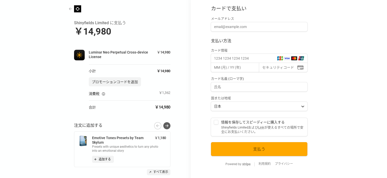Go to previous add-on suggestion arrow
The width and height of the screenshot is (387, 178).
tap(158, 126)
